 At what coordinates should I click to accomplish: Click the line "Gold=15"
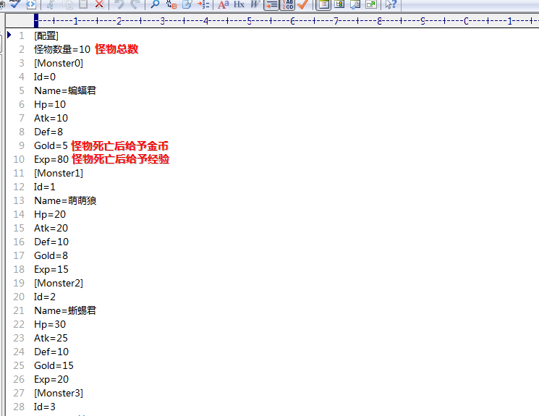pyautogui.click(x=54, y=365)
